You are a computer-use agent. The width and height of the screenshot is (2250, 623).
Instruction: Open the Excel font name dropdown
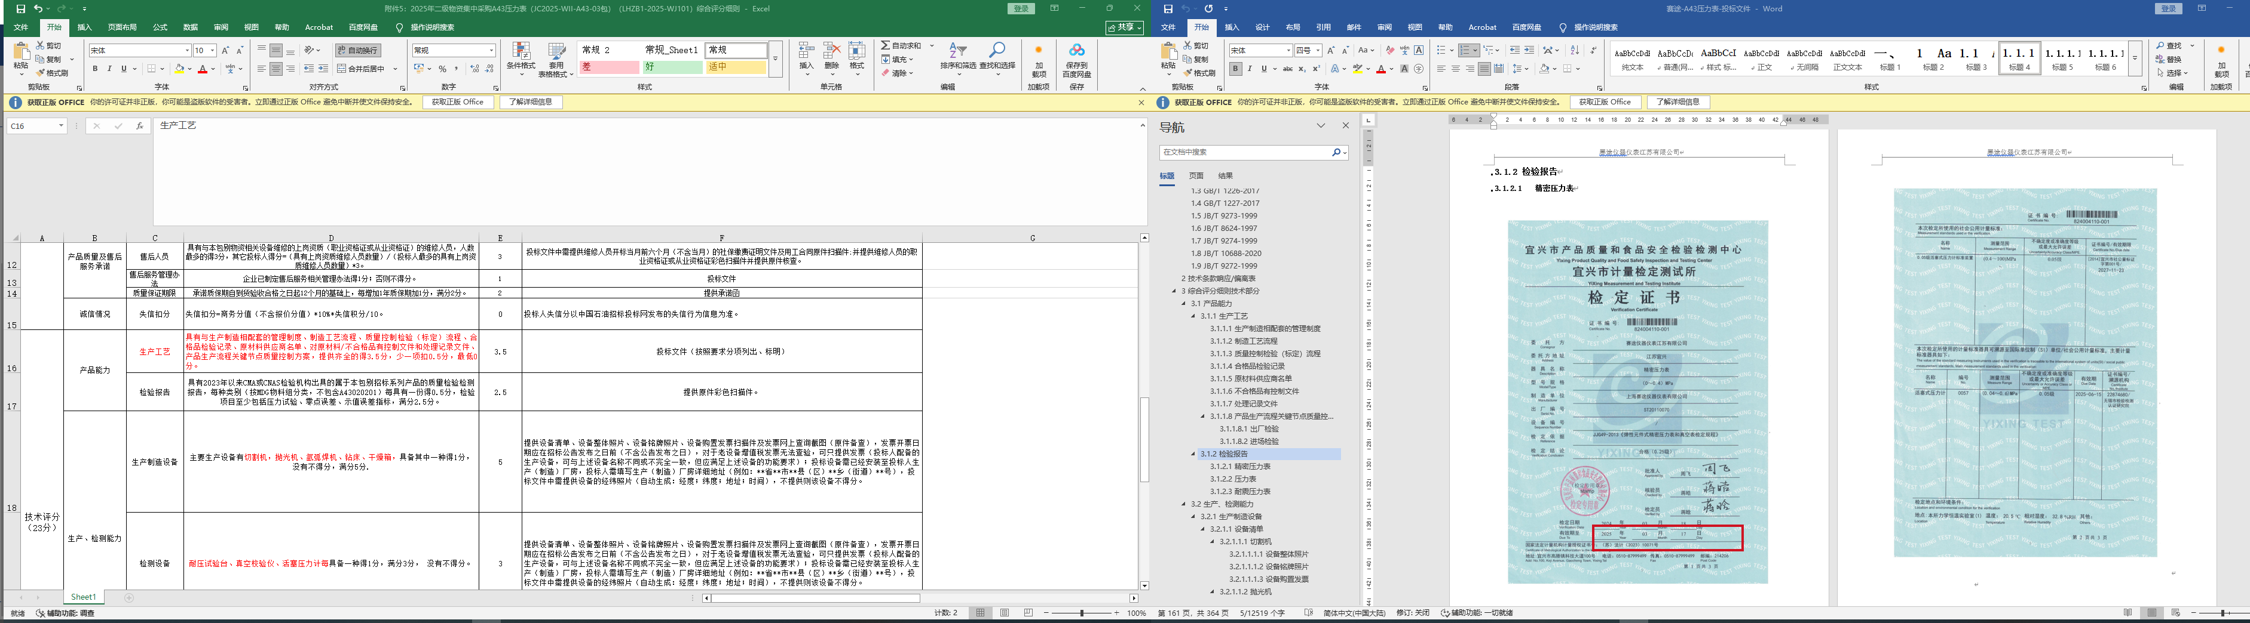pyautogui.click(x=186, y=51)
